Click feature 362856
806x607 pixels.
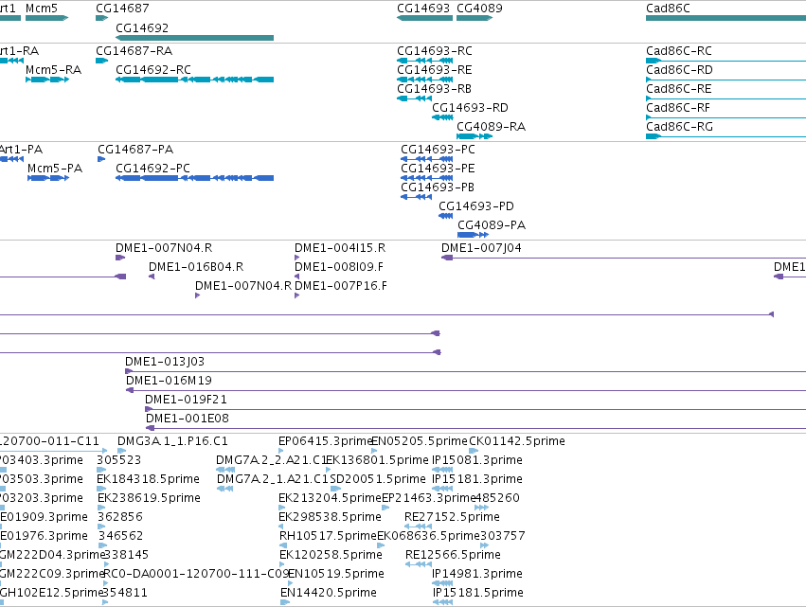100,527
